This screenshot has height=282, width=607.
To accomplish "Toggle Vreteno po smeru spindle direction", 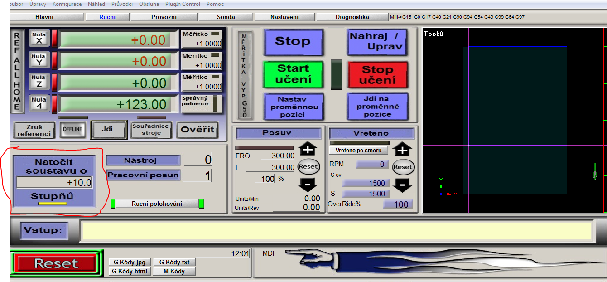I will 358,150.
